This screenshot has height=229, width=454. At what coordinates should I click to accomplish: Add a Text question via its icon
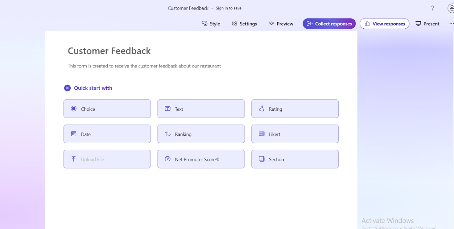pos(168,109)
